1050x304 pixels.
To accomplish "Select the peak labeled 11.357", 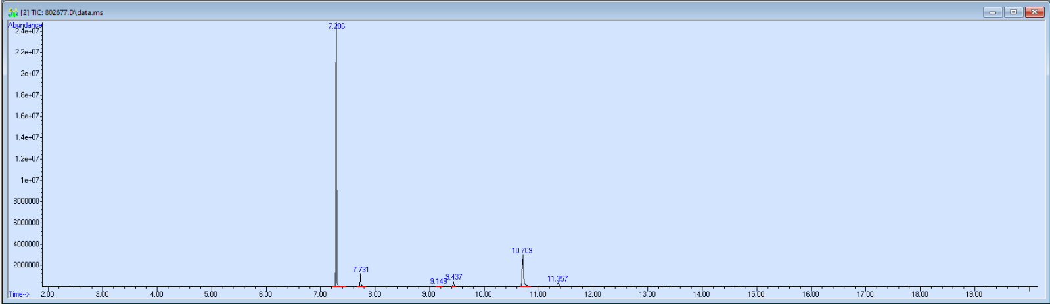I will (557, 279).
